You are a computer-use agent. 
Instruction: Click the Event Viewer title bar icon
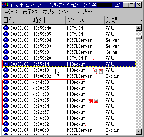5,5
